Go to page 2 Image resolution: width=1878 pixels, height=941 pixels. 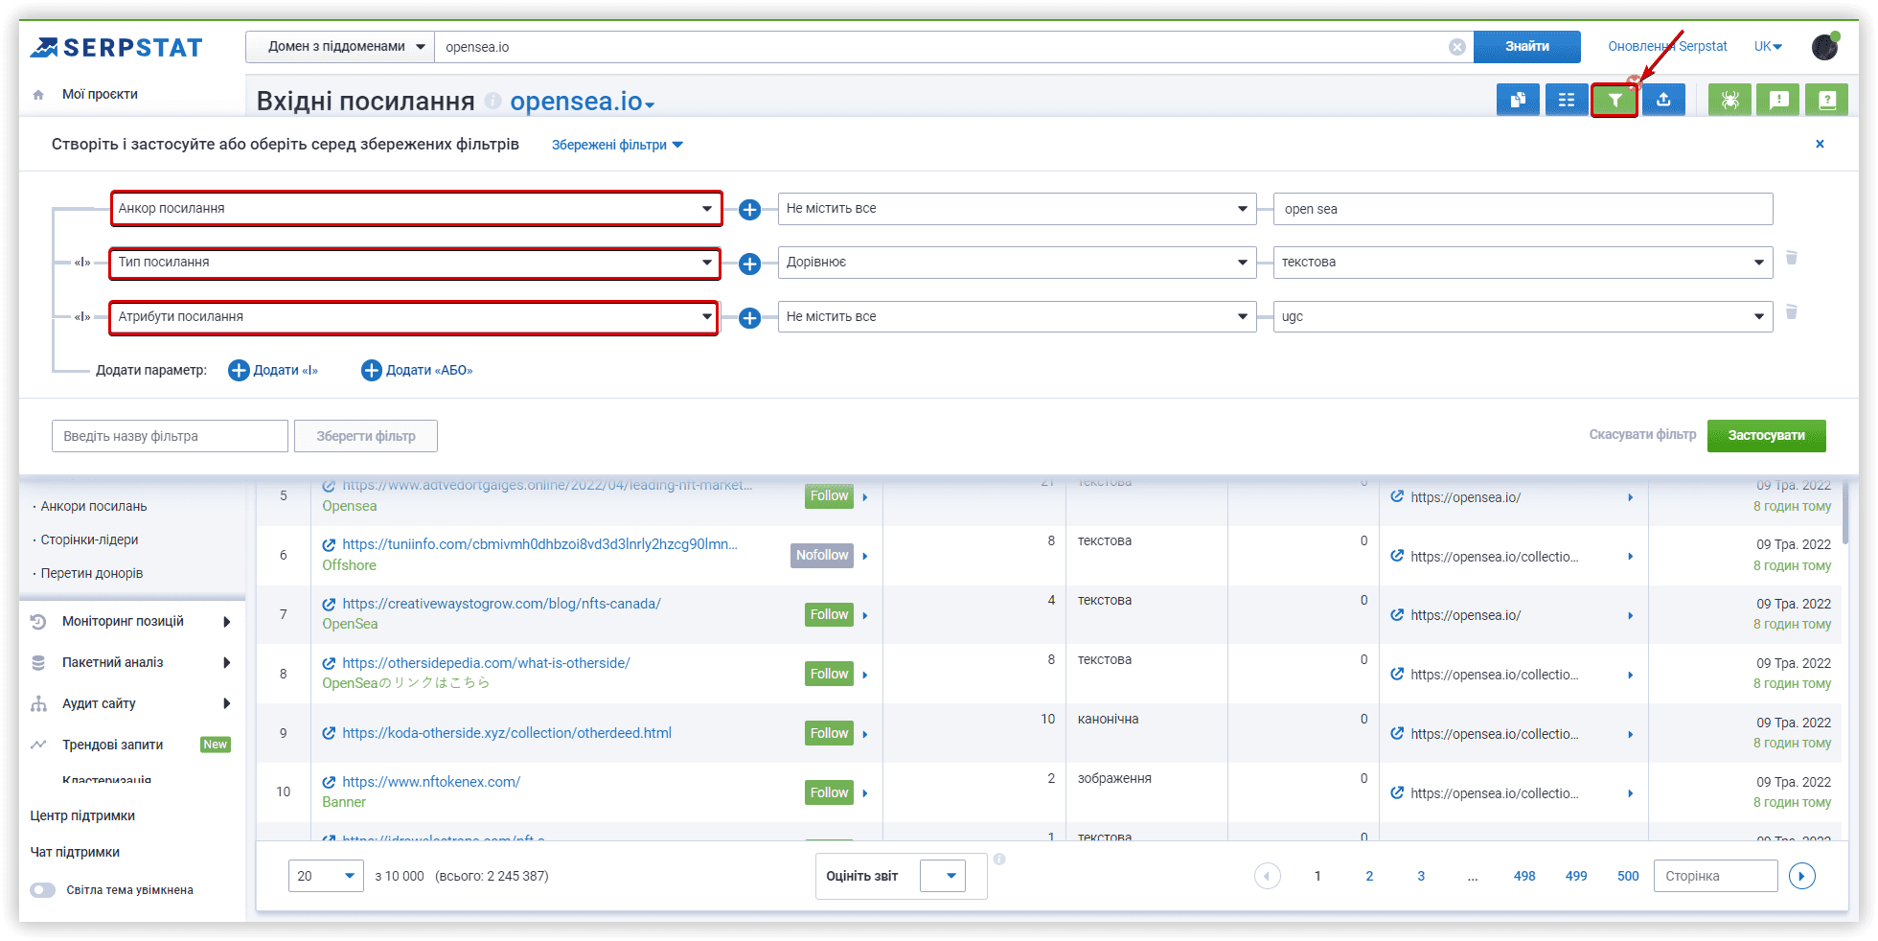point(1369,876)
